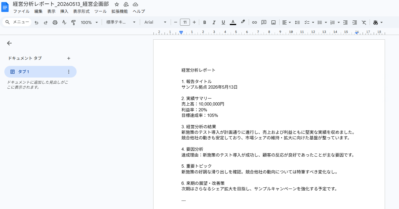399x209 pixels.
Task: Add a new document tab
Action: 69,58
